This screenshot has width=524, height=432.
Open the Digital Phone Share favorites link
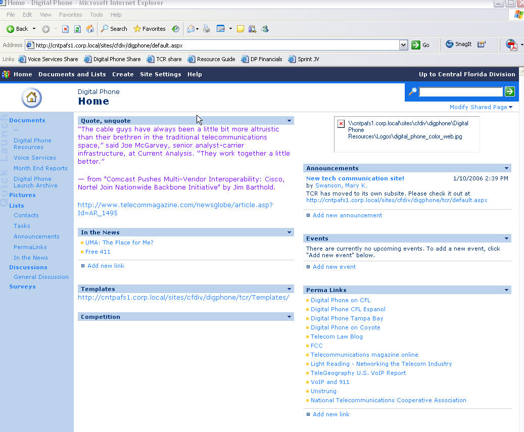(x=113, y=59)
